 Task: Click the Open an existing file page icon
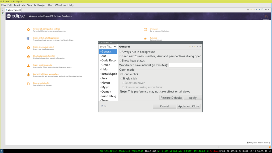click(28, 84)
